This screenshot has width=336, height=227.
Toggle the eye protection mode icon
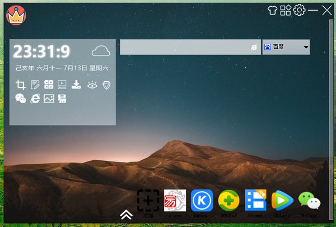91,85
